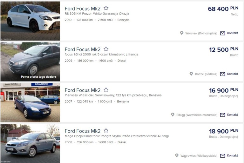Click envelope icon for the Wrocław listing
This screenshot has width=244, height=163.
pyautogui.click(x=222, y=33)
